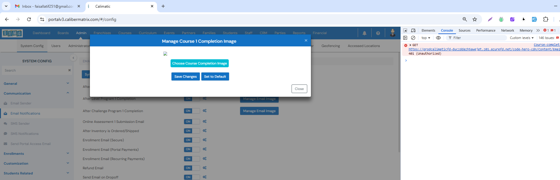The height and width of the screenshot is (180, 560).
Task: Expand the GET error entry in console
Action: click(410, 45)
